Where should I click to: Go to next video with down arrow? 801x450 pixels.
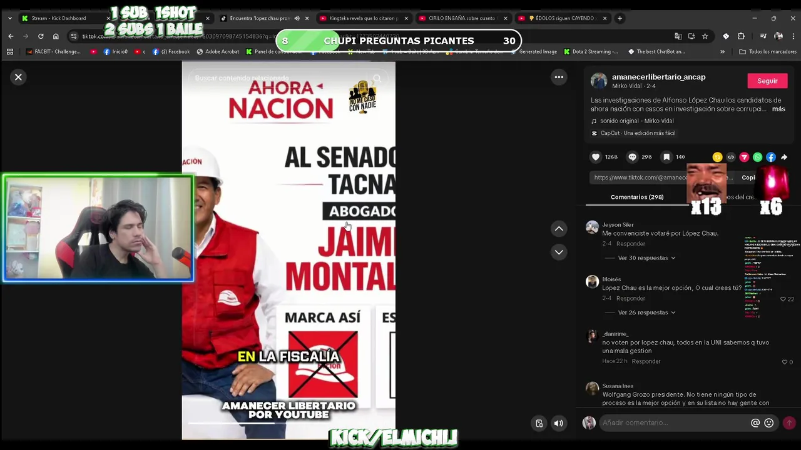click(x=559, y=252)
